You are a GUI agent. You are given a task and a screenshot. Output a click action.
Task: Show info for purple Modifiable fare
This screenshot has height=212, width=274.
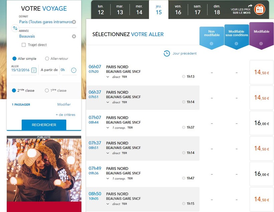click(261, 44)
